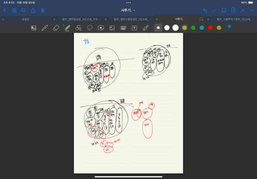
Task: Close the 서투기 tab
Action: (x=157, y=19)
